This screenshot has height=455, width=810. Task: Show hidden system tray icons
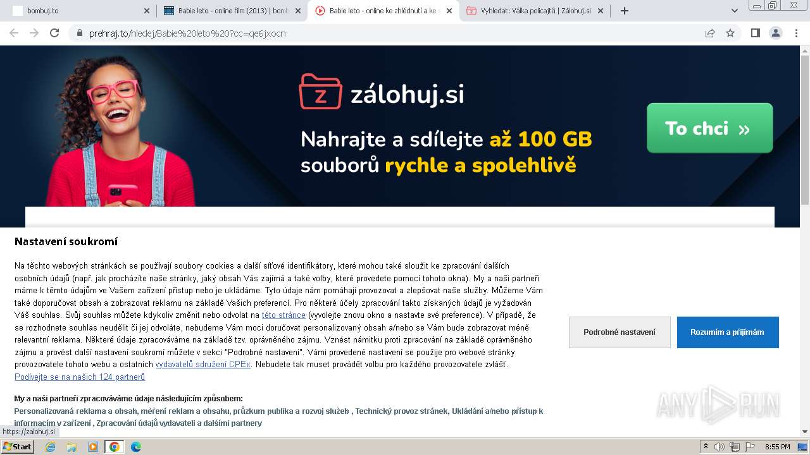706,447
